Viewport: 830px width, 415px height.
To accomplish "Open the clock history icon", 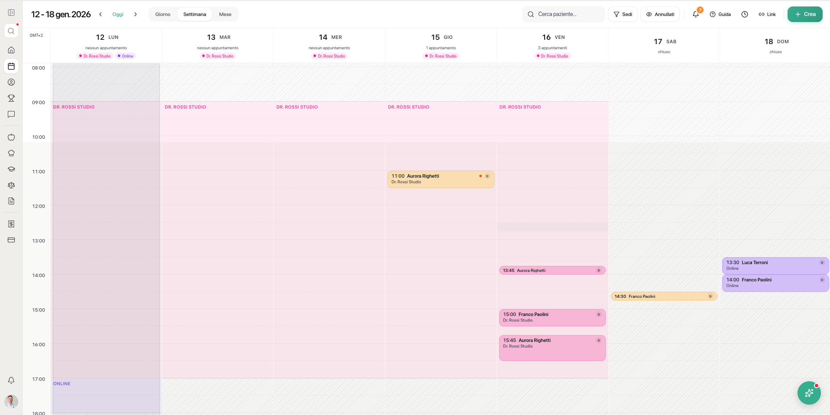I will pos(745,14).
